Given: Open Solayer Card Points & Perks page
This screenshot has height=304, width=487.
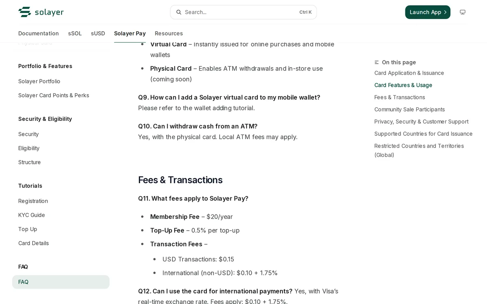Looking at the screenshot, I should point(54,95).
